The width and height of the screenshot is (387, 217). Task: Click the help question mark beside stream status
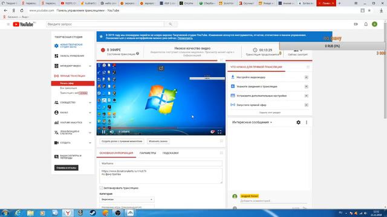[137, 54]
